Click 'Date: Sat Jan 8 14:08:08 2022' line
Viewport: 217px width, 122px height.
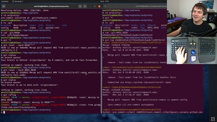coord(126,73)
